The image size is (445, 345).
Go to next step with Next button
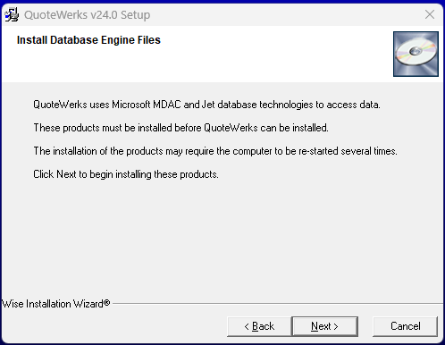coord(325,326)
